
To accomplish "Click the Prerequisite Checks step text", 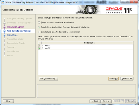I will [x=16, y=43].
